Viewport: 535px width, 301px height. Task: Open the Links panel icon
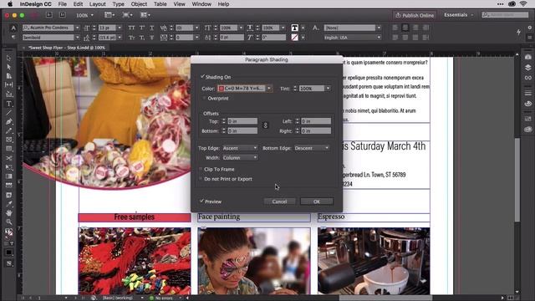[x=527, y=78]
